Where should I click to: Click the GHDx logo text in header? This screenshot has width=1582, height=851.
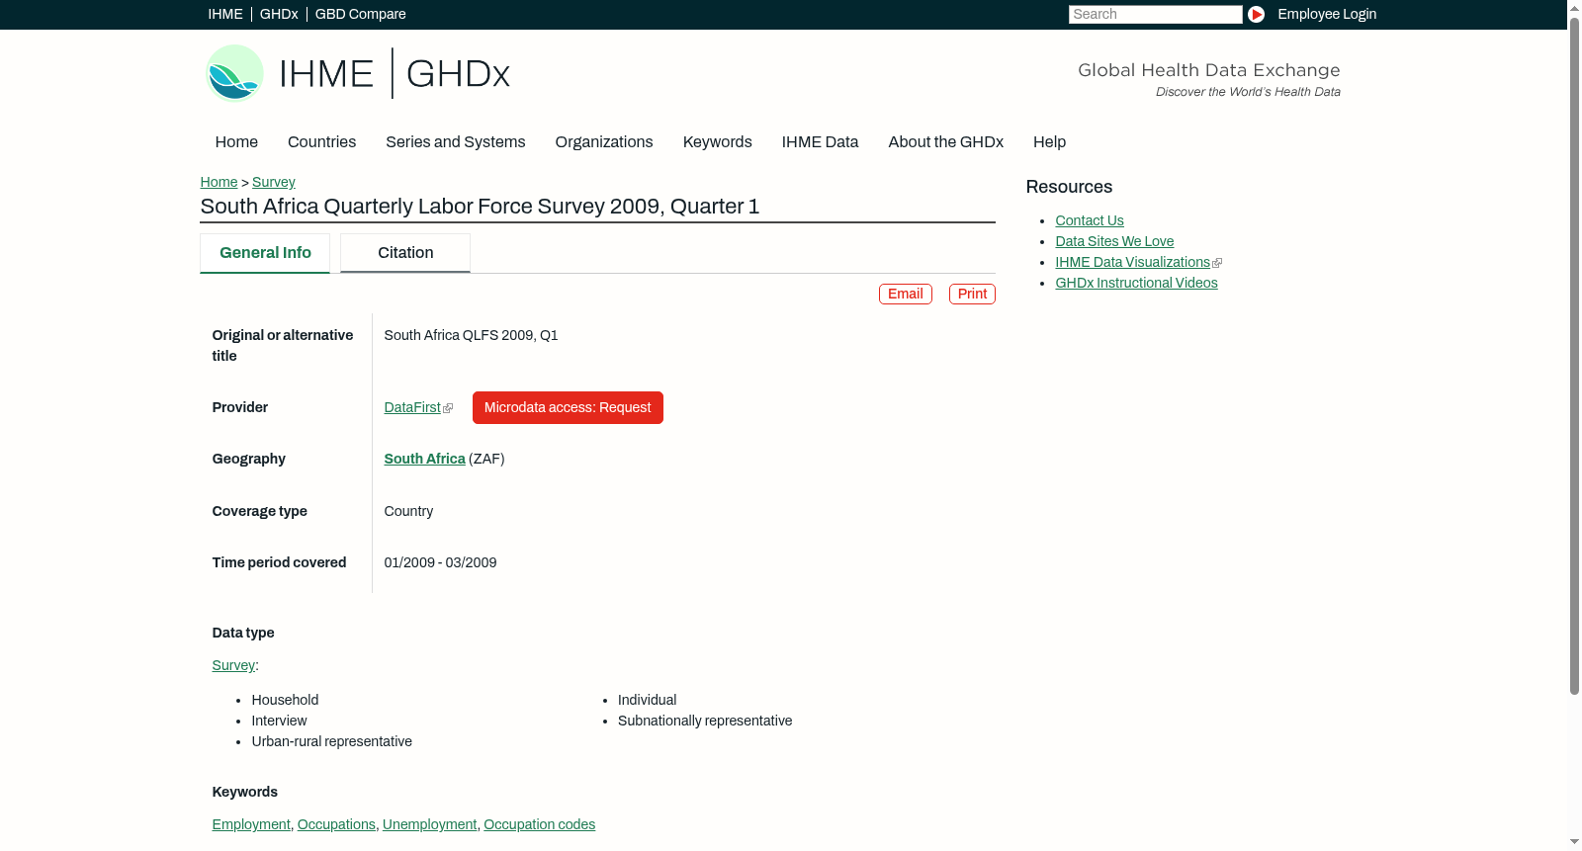pos(458,74)
